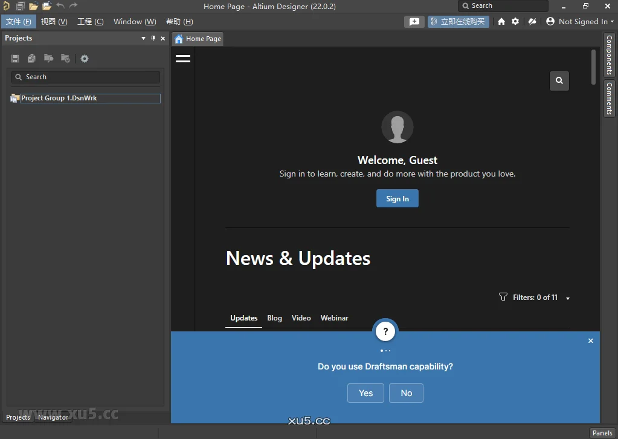
Task: Click the Home icon in top toolbar
Action: tap(501, 22)
